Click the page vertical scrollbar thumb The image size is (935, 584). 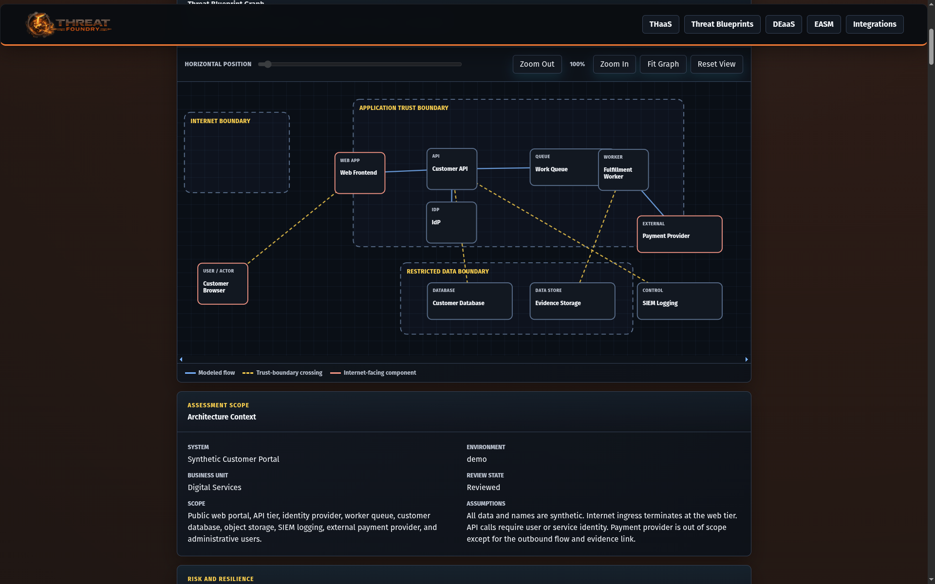pyautogui.click(x=931, y=46)
